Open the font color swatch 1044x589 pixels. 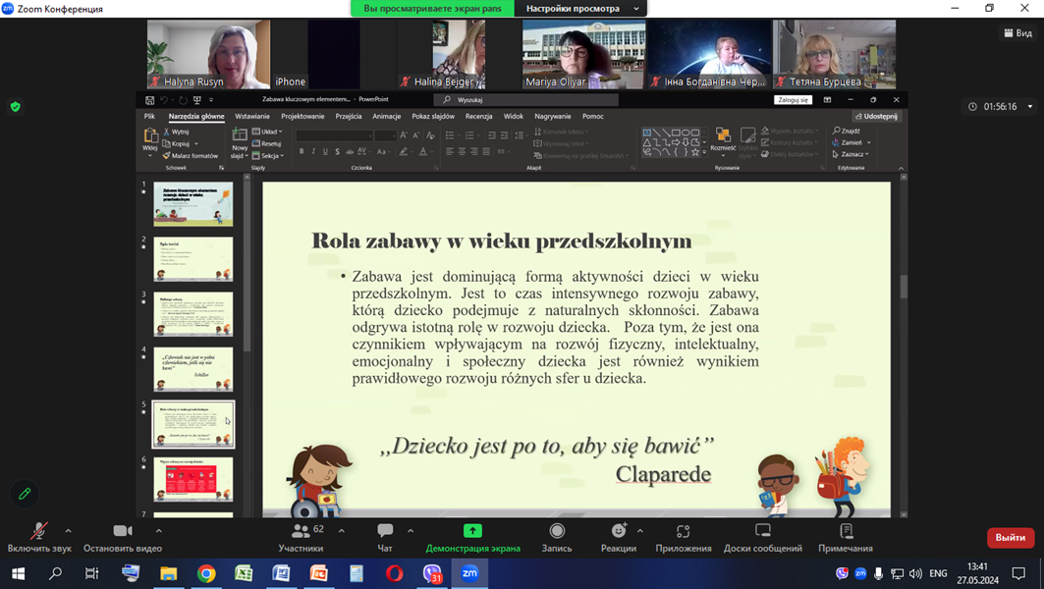(422, 151)
